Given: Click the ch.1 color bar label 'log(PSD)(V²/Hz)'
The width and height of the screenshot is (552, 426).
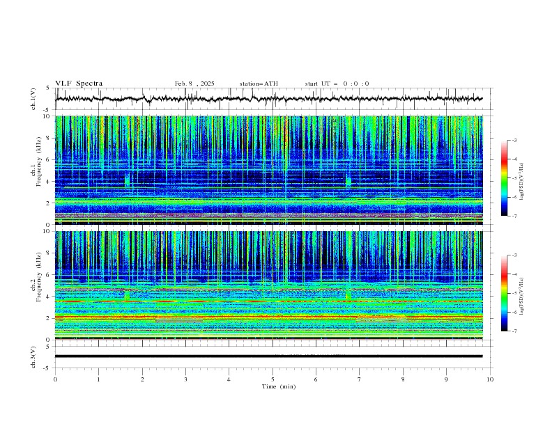Looking at the screenshot, I should [x=522, y=182].
